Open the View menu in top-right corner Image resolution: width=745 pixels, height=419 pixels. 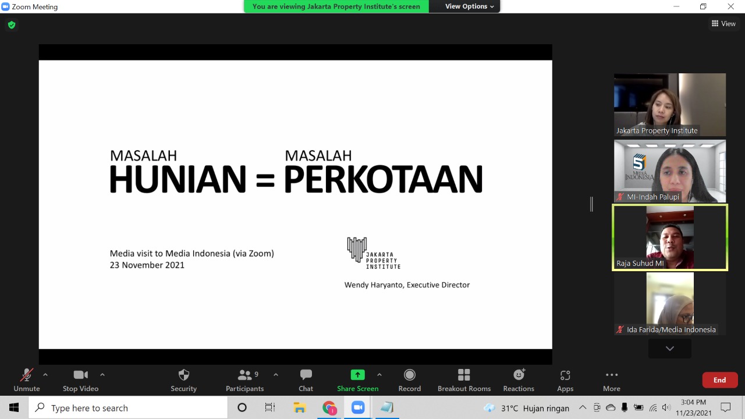724,23
